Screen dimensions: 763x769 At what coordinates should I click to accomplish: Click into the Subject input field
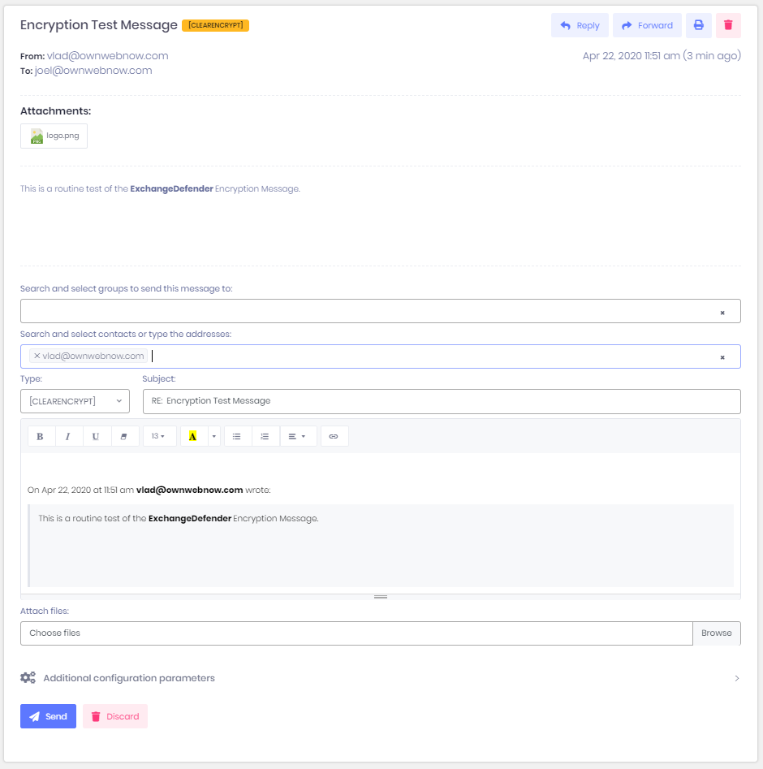(441, 400)
